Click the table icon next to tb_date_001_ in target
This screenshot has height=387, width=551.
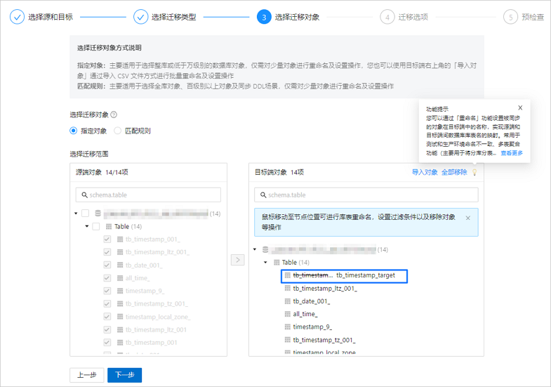287,301
